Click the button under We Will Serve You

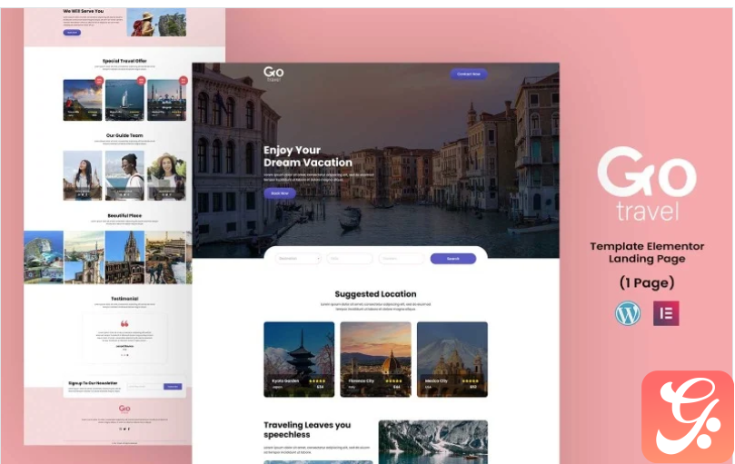(72, 33)
